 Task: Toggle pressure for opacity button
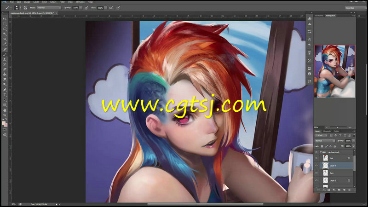pos(86,8)
